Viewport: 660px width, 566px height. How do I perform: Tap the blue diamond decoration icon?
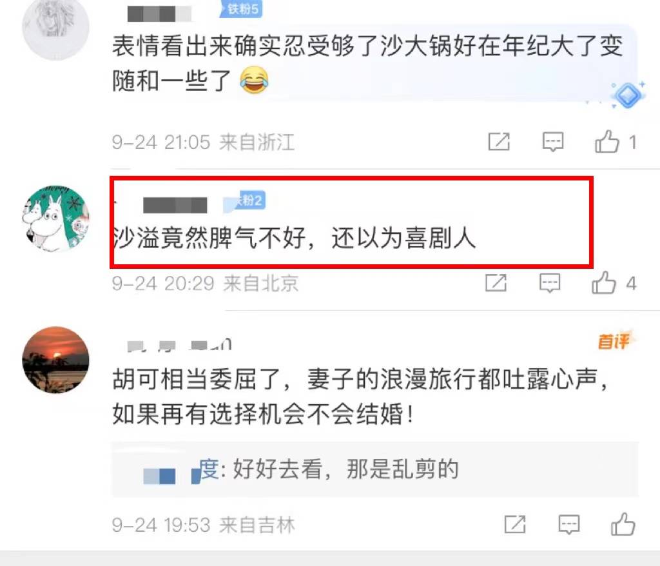628,95
